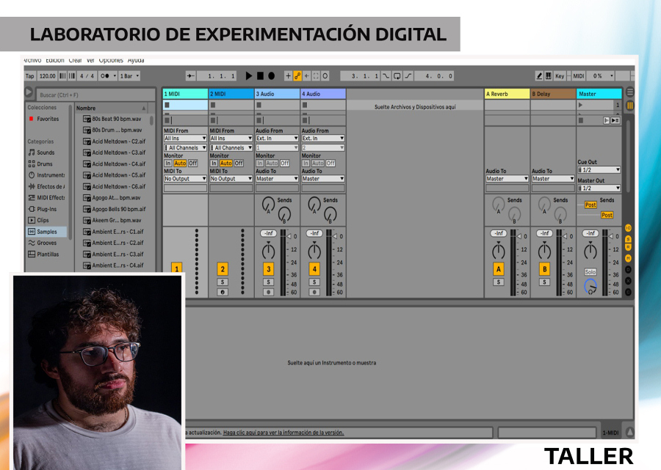This screenshot has width=661, height=470.
Task: Solo track 2 with the S button
Action: [x=223, y=282]
